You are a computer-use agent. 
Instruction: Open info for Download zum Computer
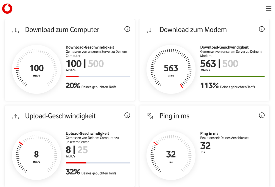(x=127, y=29)
